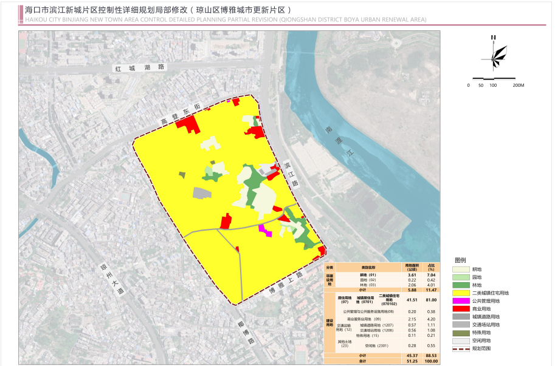This screenshot has height=366, width=555.
Task: Click the total percentage 100.00
Action: pos(431,361)
